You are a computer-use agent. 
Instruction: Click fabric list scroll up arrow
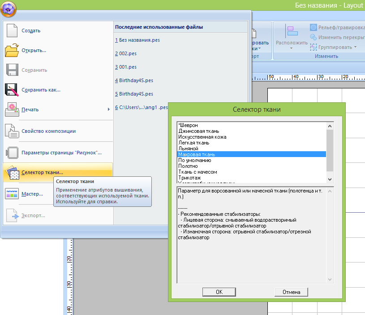[330, 126]
